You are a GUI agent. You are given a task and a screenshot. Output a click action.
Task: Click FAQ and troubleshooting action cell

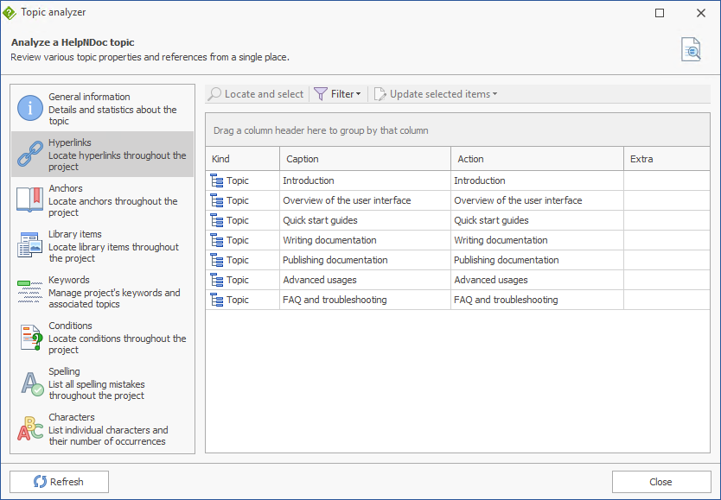(537, 300)
